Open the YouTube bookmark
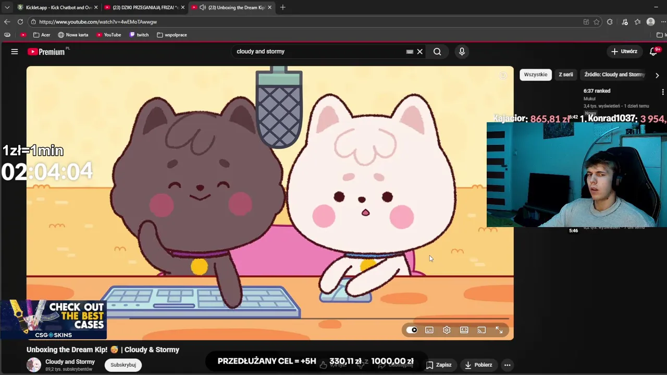 coord(108,35)
